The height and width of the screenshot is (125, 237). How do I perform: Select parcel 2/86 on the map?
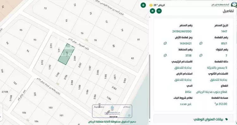(x=95, y=97)
